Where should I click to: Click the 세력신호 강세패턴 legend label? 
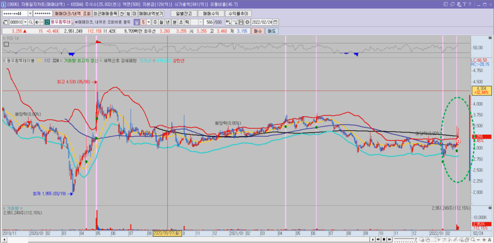(120, 61)
